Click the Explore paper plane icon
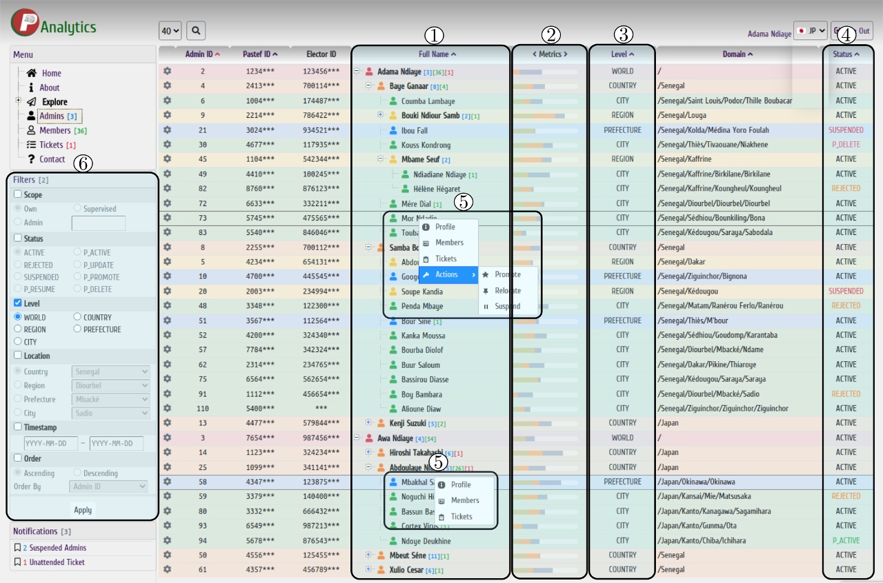 pos(31,102)
